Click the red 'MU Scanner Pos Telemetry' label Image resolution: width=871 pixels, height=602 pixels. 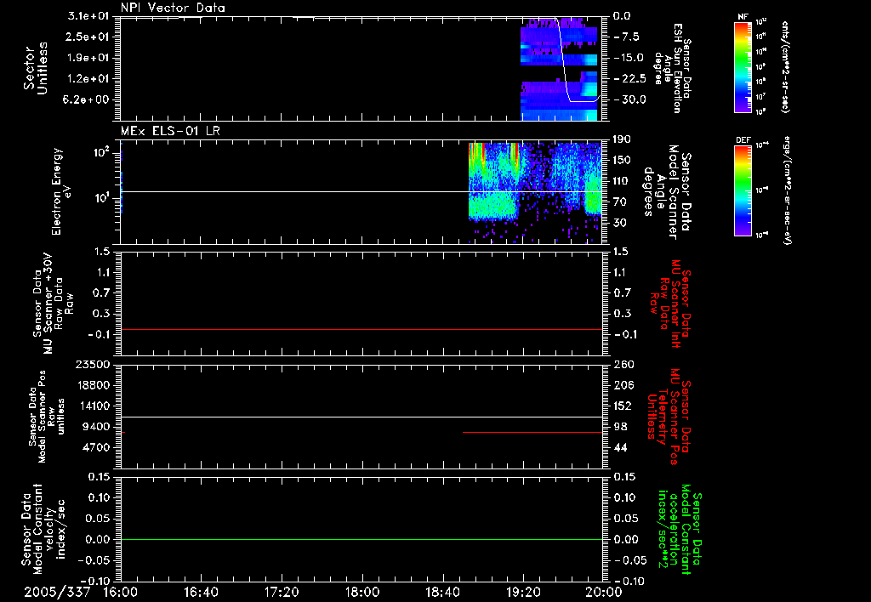pyautogui.click(x=669, y=417)
